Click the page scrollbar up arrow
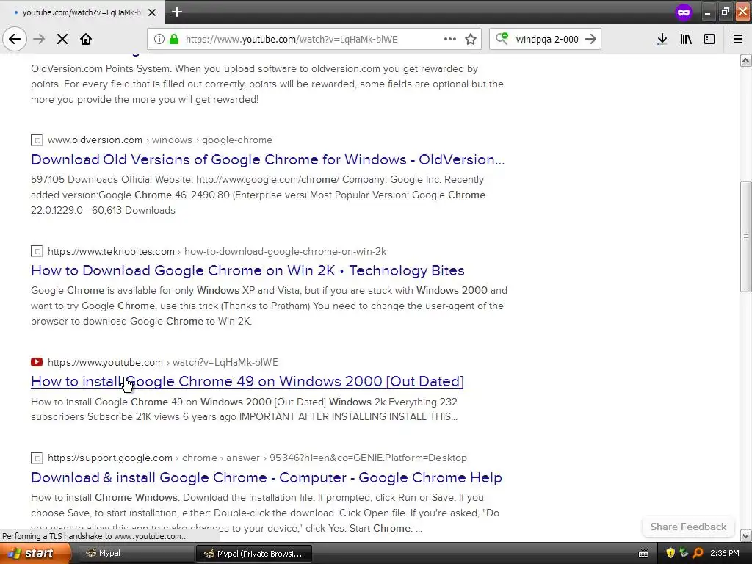 click(745, 60)
